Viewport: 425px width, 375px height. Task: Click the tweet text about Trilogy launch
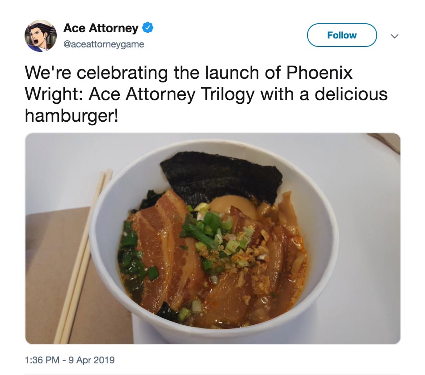coord(206,94)
